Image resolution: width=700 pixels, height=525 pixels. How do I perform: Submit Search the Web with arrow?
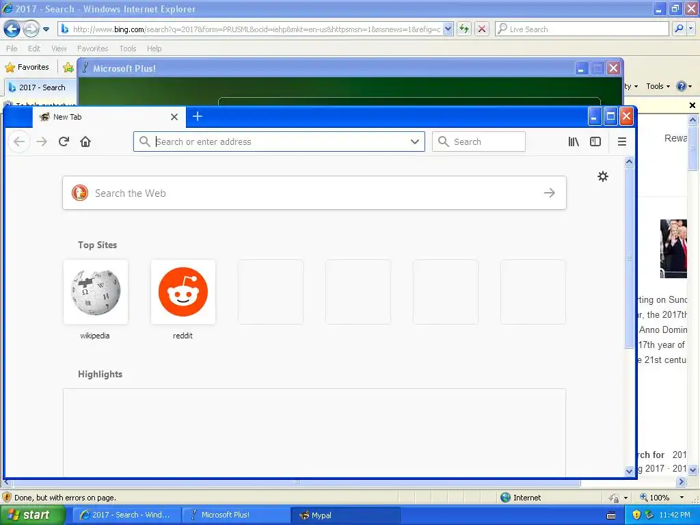click(550, 193)
